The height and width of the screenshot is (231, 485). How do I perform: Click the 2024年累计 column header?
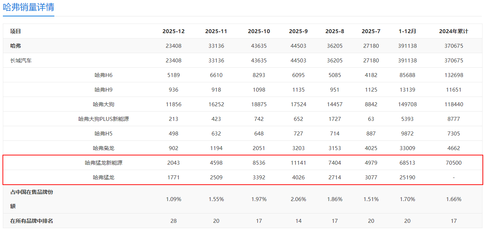coord(454,31)
